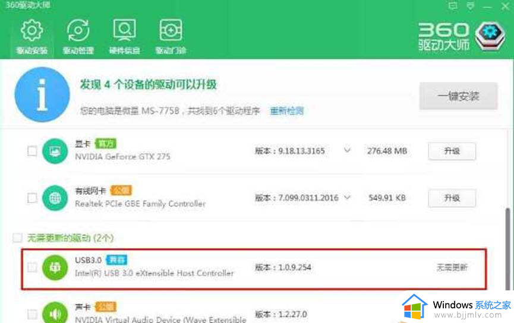Tick the 声卡 NVIDIA Virtual Audio checkbox
Image resolution: width=514 pixels, height=323 pixels.
coord(32,314)
